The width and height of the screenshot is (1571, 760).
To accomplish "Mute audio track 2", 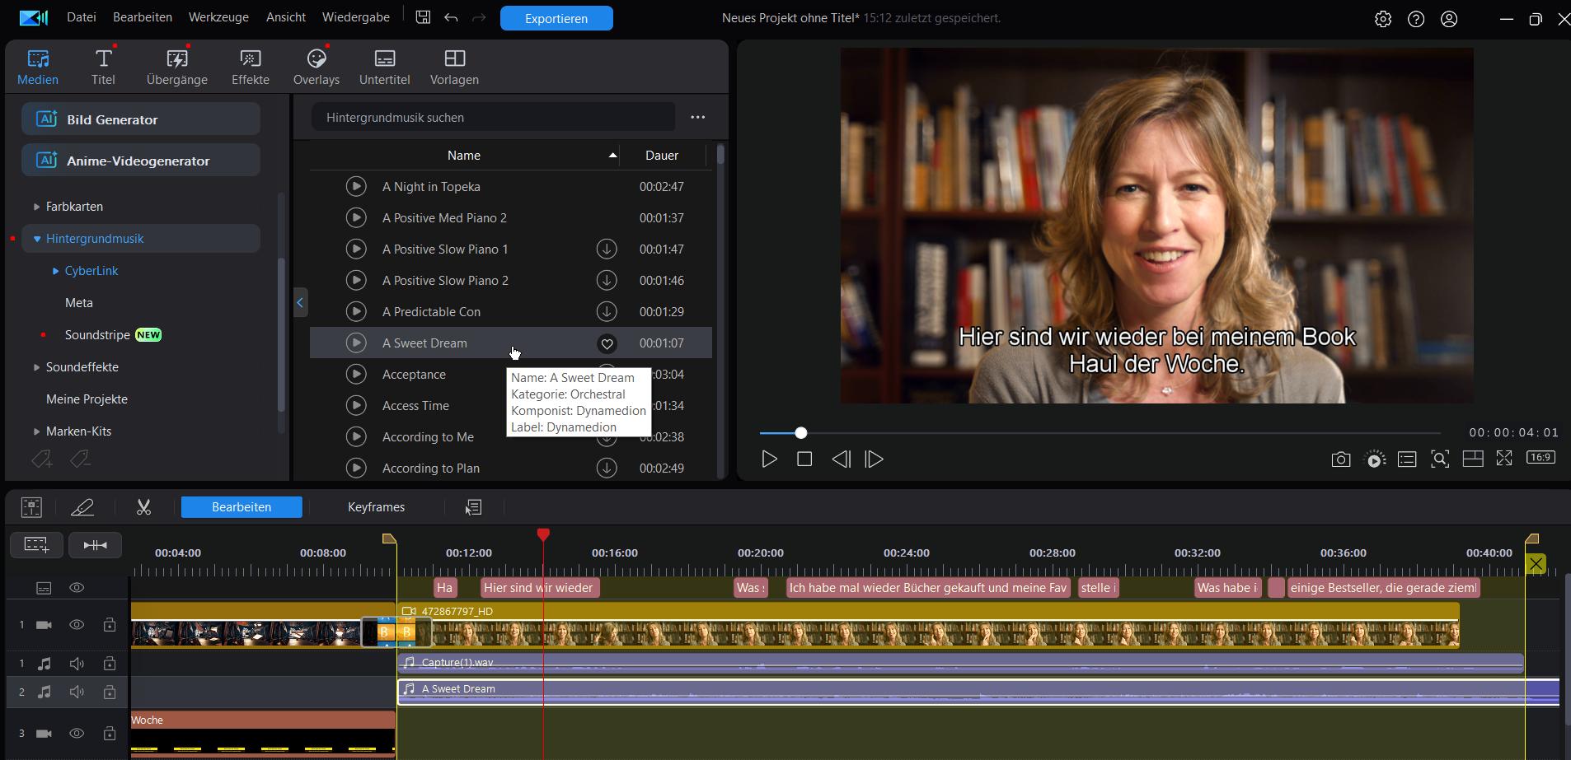I will point(77,692).
